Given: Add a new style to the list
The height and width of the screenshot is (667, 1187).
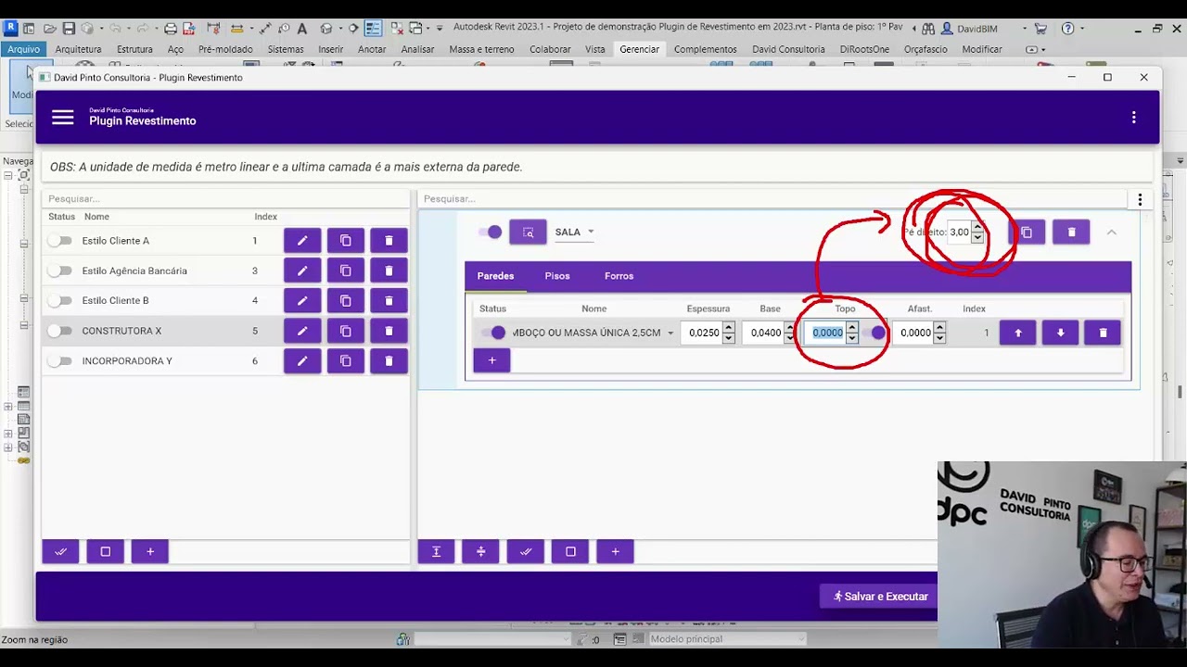Looking at the screenshot, I should coord(149,551).
